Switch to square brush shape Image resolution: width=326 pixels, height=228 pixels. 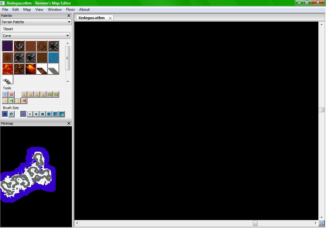pyautogui.click(x=5, y=114)
